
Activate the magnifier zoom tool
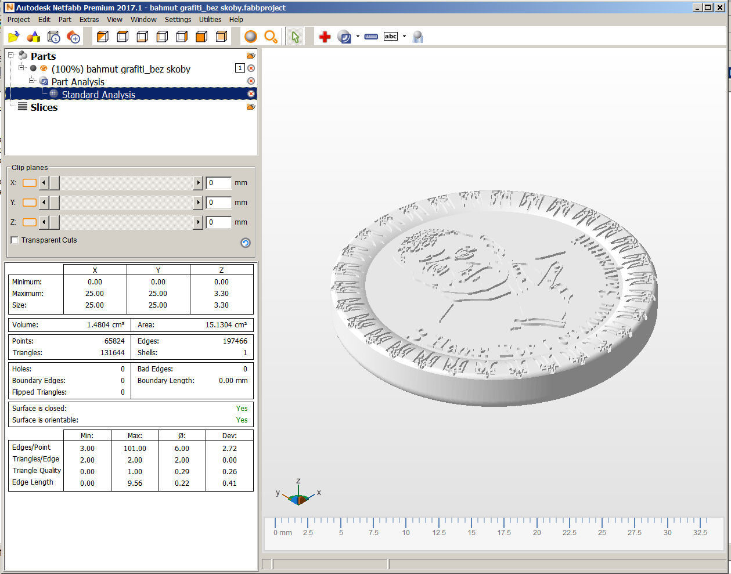(x=271, y=37)
